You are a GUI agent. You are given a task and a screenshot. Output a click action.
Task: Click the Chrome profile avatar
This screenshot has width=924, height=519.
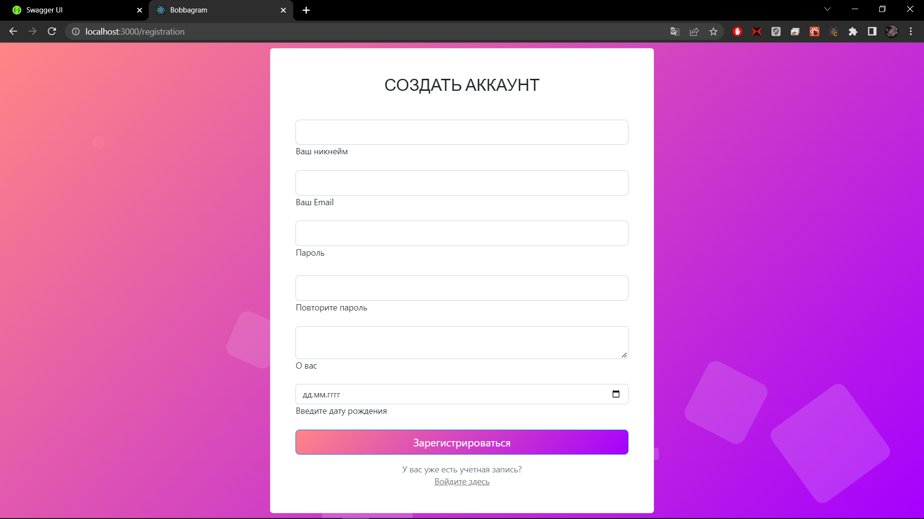891,32
